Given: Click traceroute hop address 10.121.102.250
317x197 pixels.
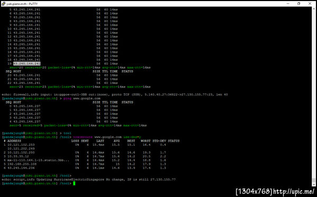Looking at the screenshot, I should click(x=21, y=152).
